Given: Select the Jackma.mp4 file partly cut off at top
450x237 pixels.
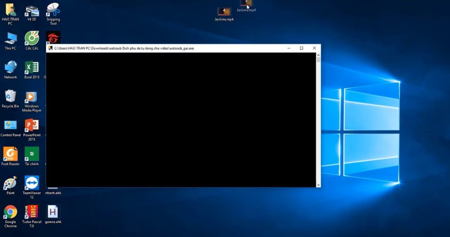Looking at the screenshot, I should pyautogui.click(x=246, y=4).
